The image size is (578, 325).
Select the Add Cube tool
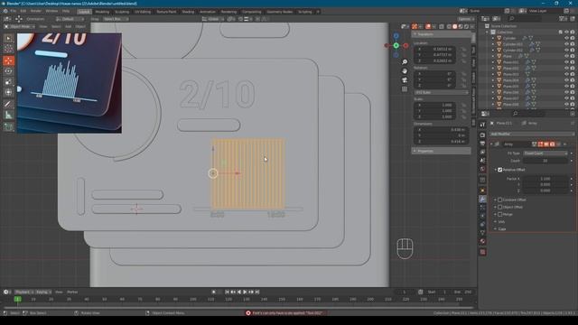point(8,127)
